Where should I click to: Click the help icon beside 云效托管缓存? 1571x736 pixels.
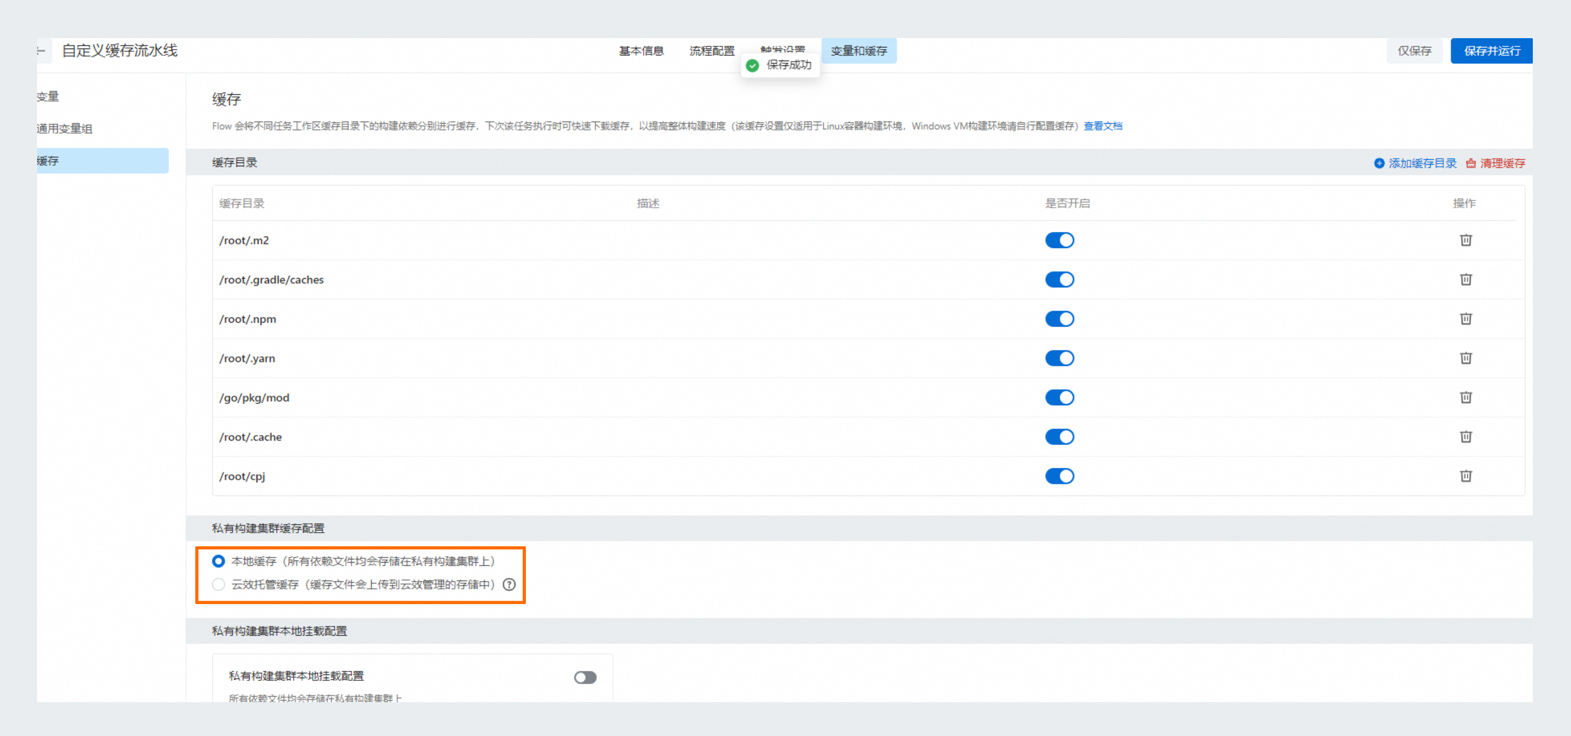(x=508, y=585)
